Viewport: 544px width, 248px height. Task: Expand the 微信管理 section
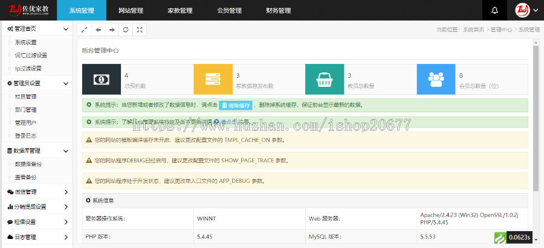(36, 192)
